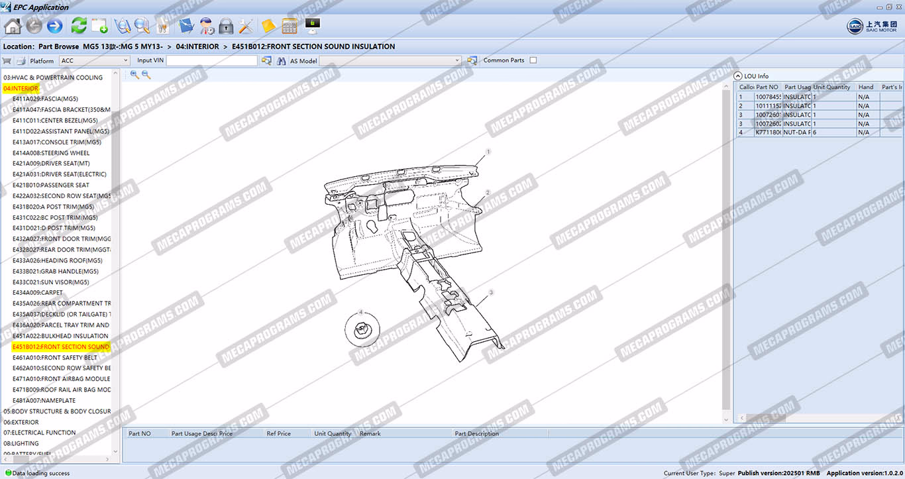The height and width of the screenshot is (479, 905).
Task: Select 07:ELECTRICAL FUNCTION category
Action: (x=40, y=433)
